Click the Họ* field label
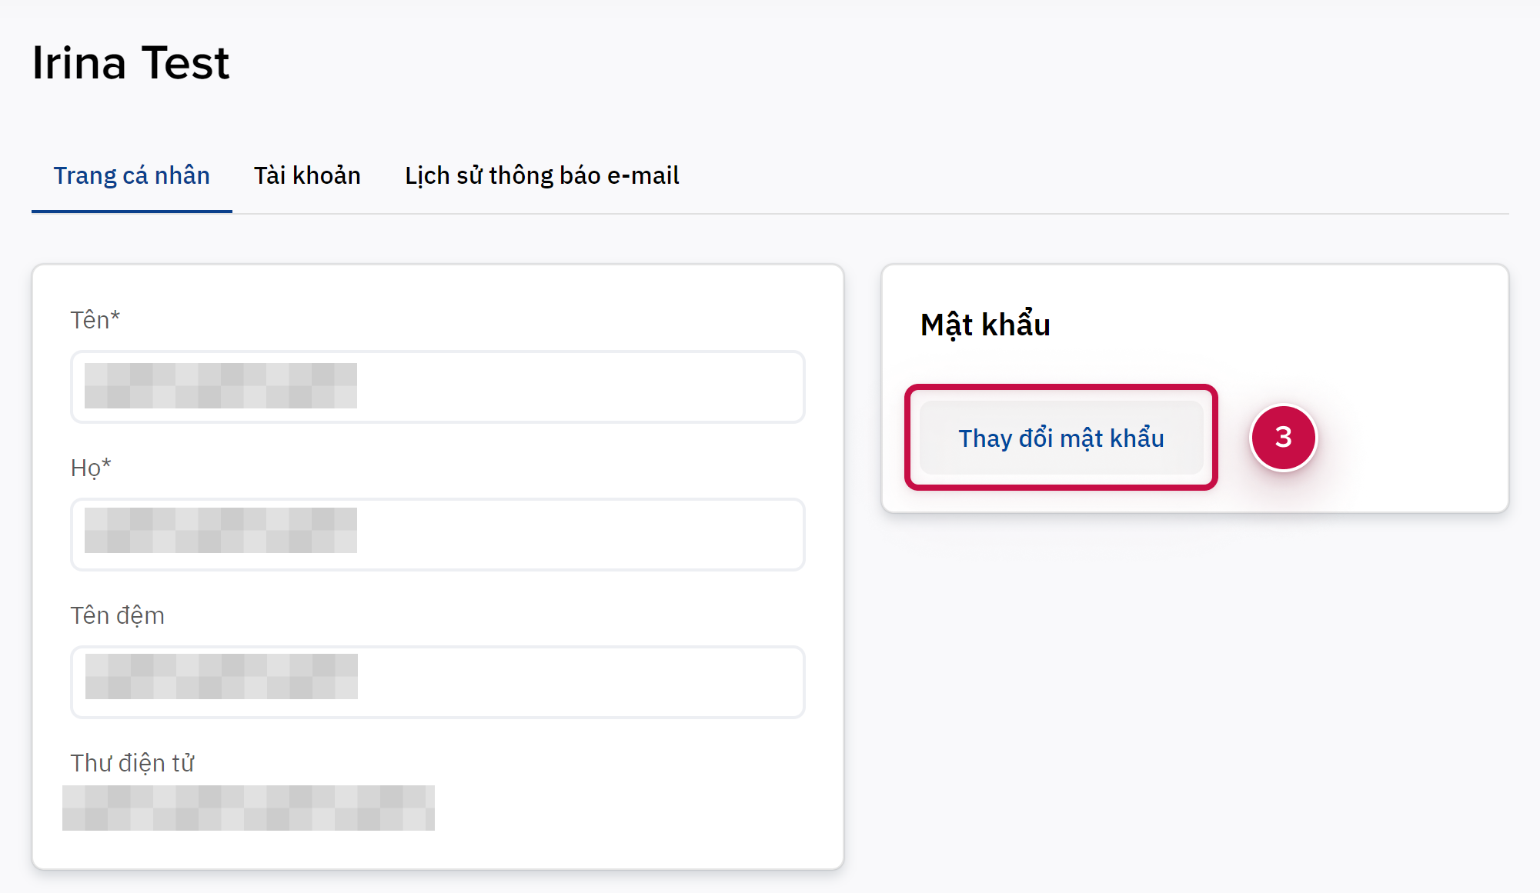This screenshot has width=1540, height=893. 91,468
